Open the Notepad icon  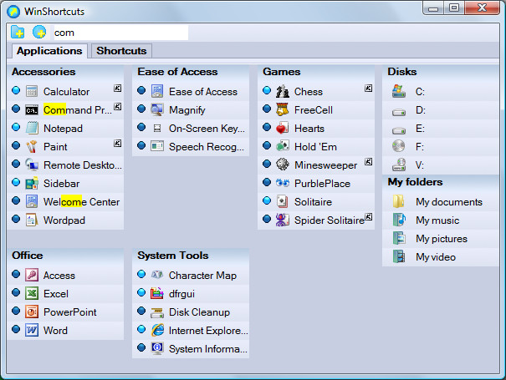pos(32,128)
